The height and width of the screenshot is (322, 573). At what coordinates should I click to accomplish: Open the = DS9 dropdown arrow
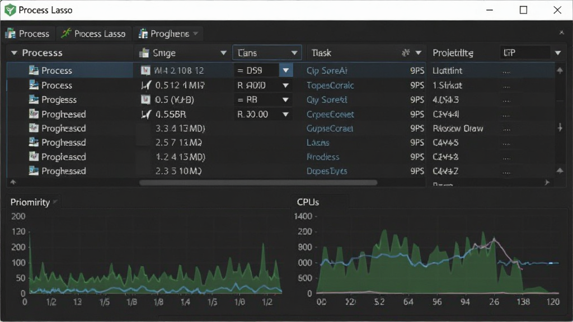pos(286,70)
